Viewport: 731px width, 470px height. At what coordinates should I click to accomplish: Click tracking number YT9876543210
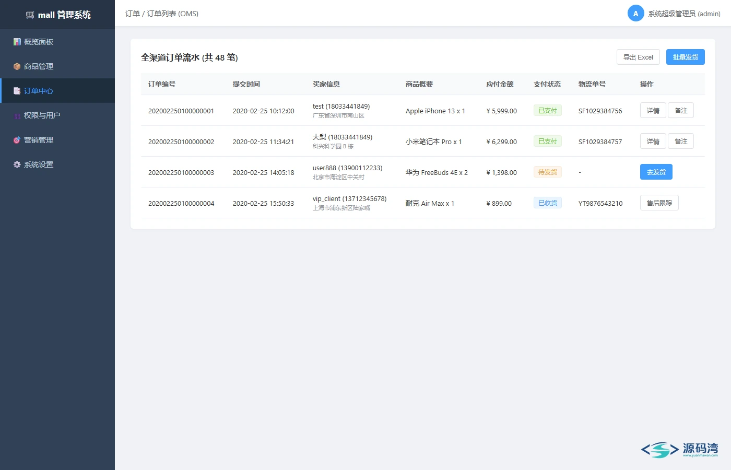[x=600, y=203]
